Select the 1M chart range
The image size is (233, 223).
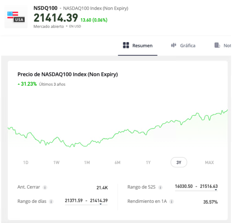[x=87, y=162]
